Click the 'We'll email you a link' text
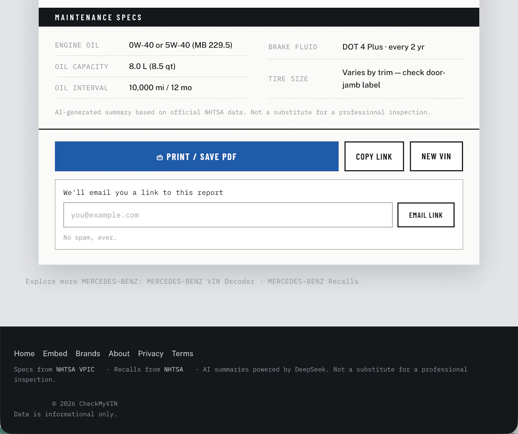Image resolution: width=518 pixels, height=434 pixels. click(x=143, y=193)
